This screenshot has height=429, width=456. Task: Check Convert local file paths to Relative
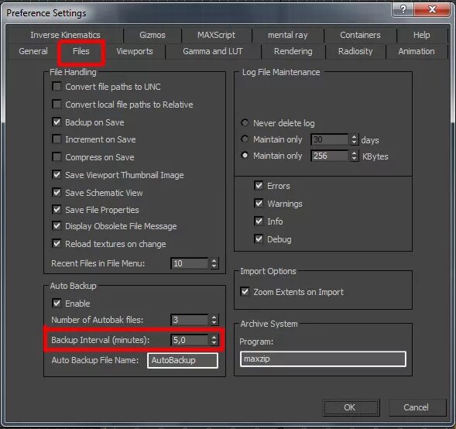[x=57, y=104]
